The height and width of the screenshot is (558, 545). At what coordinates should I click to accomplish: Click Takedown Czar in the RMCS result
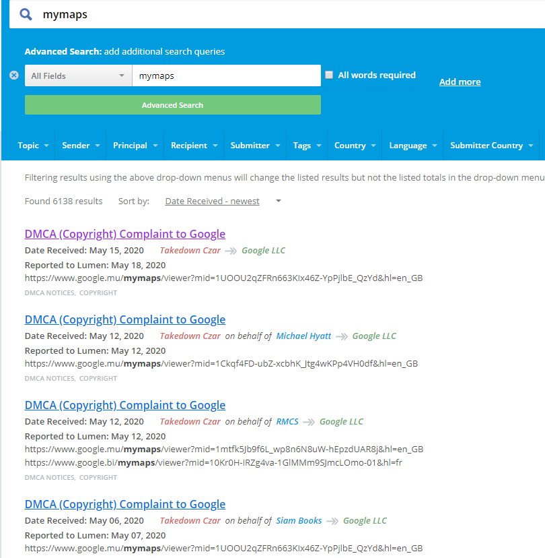click(190, 421)
